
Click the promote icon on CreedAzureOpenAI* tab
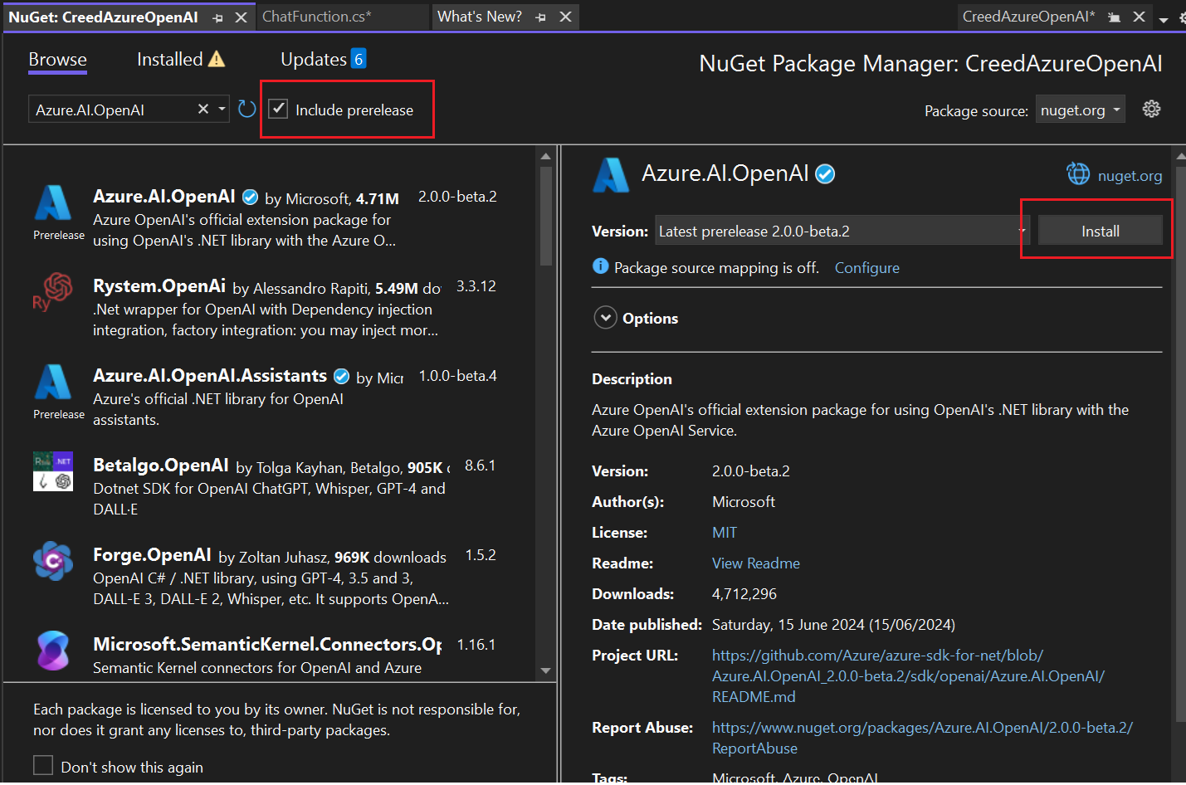(1115, 17)
